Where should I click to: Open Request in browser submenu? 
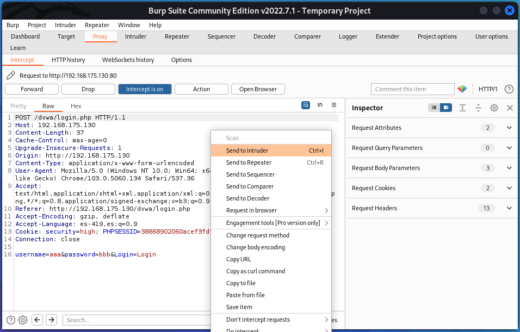(x=271, y=210)
